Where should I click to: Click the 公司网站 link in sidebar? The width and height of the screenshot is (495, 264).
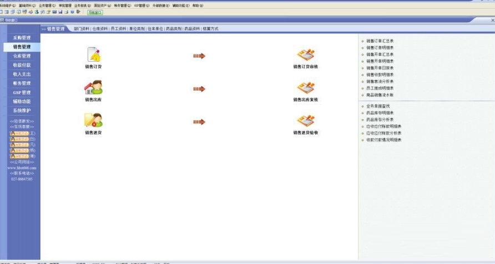point(22,162)
